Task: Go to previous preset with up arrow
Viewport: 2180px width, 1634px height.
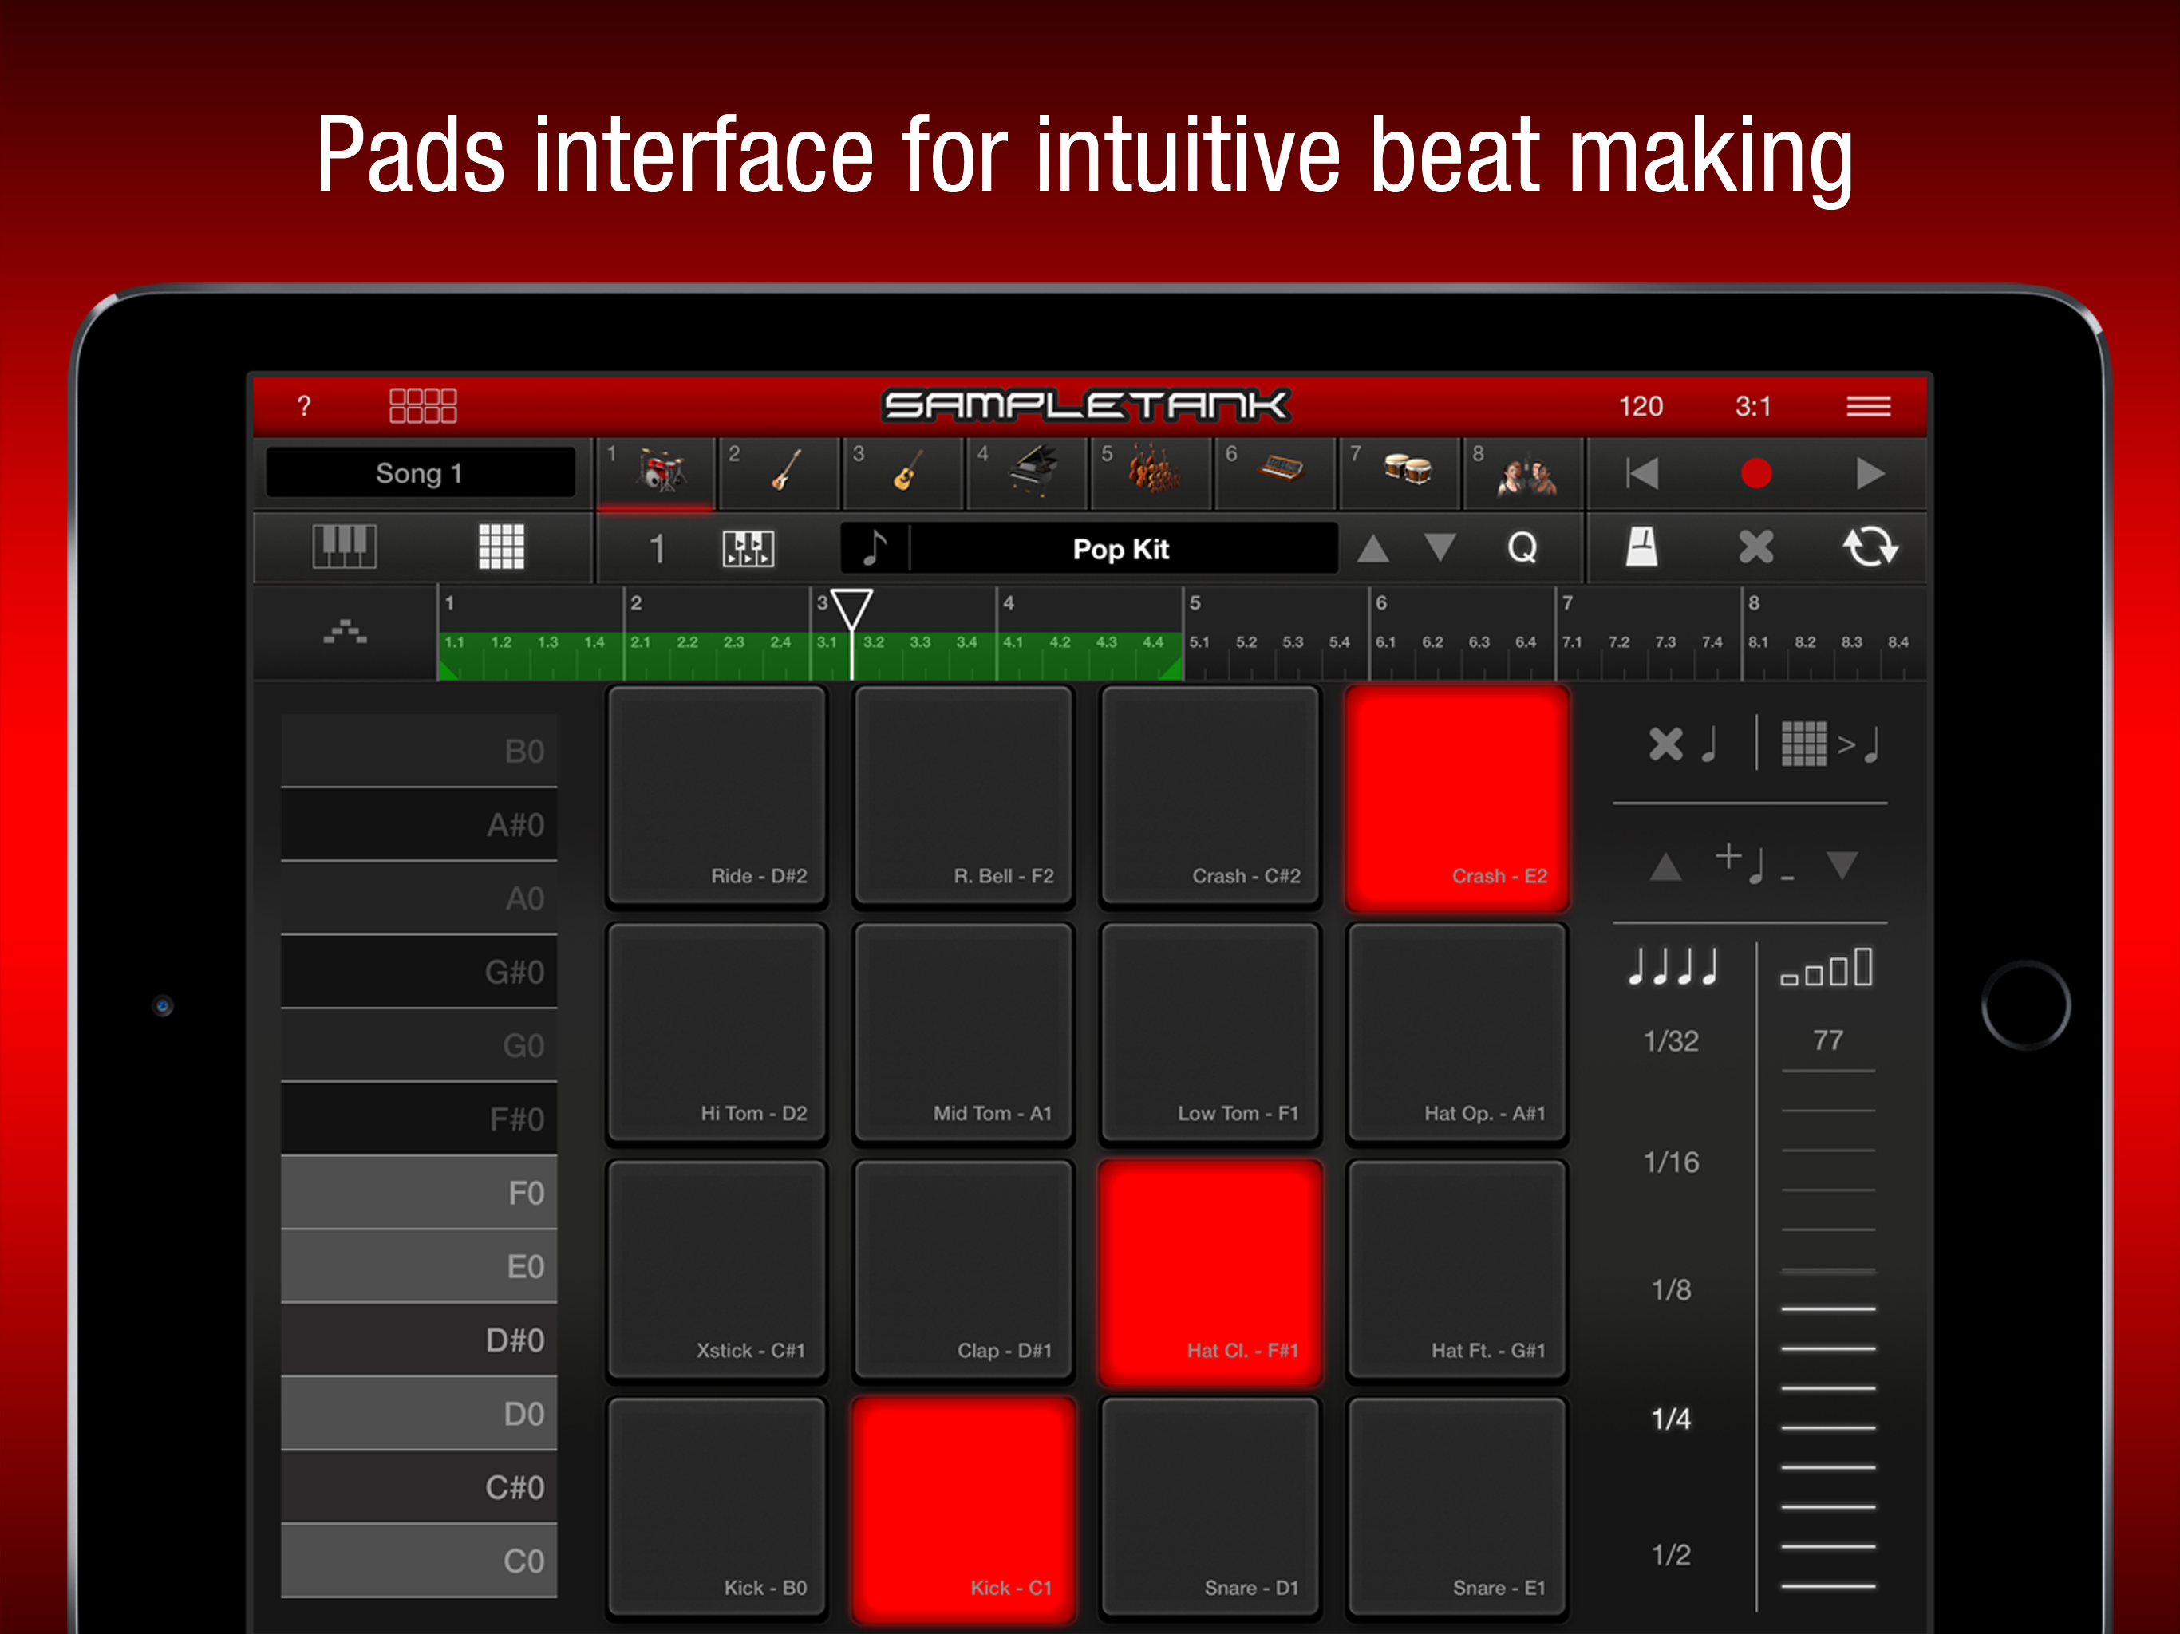Action: (1372, 548)
